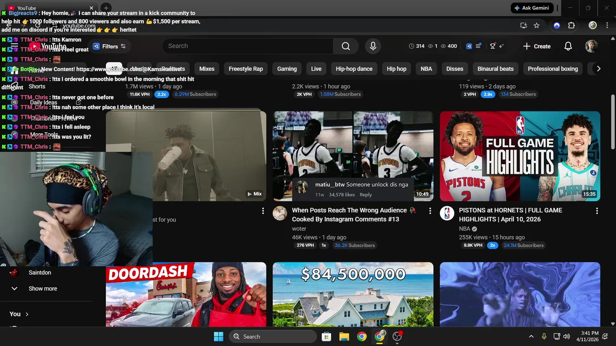This screenshot has width=616, height=346.
Task: Open more options for the Mix video
Action: click(263, 211)
